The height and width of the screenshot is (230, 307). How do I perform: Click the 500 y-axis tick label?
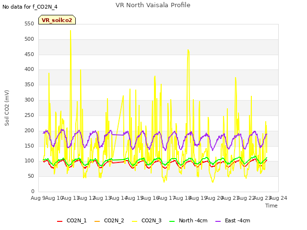tap(29, 39)
